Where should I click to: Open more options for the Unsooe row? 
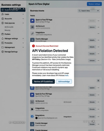pos(99,61)
